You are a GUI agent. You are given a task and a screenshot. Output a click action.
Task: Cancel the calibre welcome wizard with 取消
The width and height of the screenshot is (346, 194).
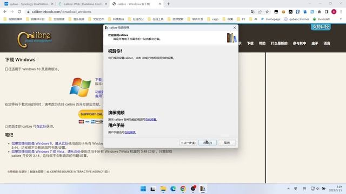pyautogui.click(x=227, y=143)
